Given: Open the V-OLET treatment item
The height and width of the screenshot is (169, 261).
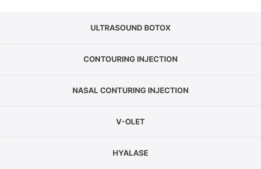Looking at the screenshot, I should (x=130, y=122).
